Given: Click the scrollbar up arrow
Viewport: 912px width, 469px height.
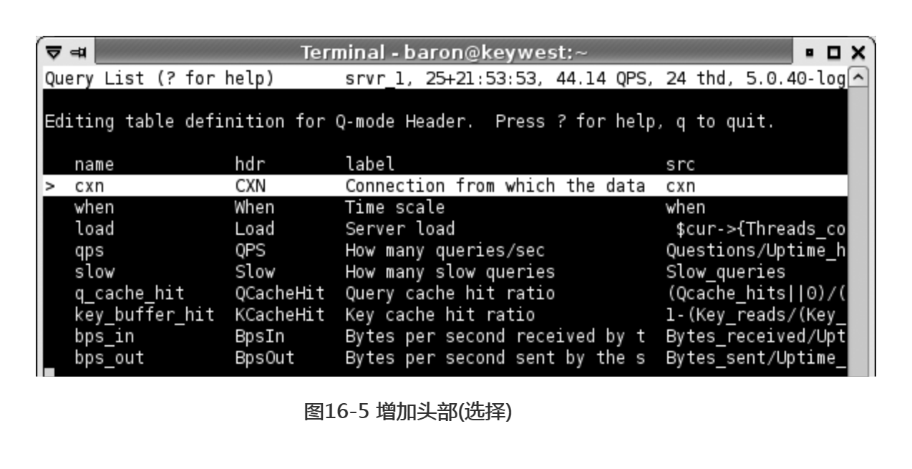Looking at the screenshot, I should coord(859,77).
